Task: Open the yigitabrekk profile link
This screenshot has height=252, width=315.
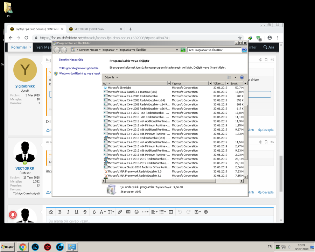Action: click(25, 86)
